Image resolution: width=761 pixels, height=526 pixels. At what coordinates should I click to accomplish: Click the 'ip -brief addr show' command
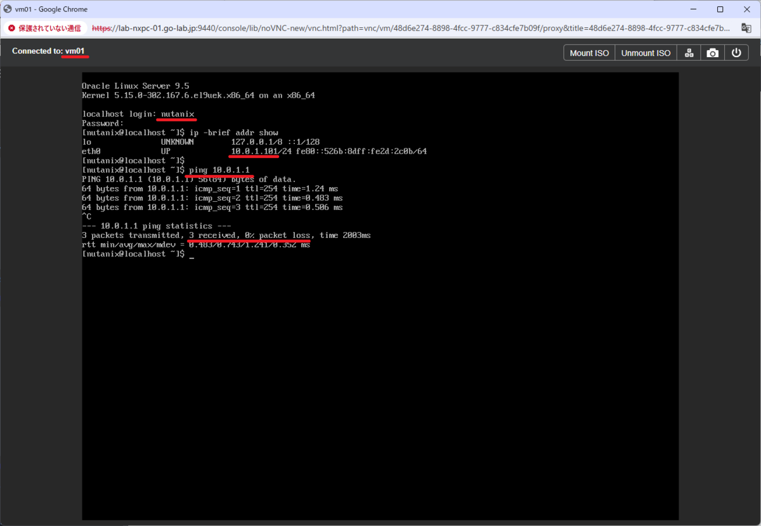click(233, 133)
